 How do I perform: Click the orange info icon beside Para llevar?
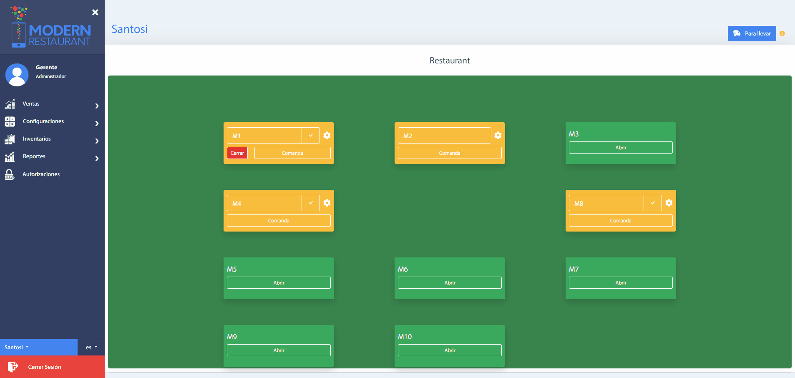[x=782, y=33]
